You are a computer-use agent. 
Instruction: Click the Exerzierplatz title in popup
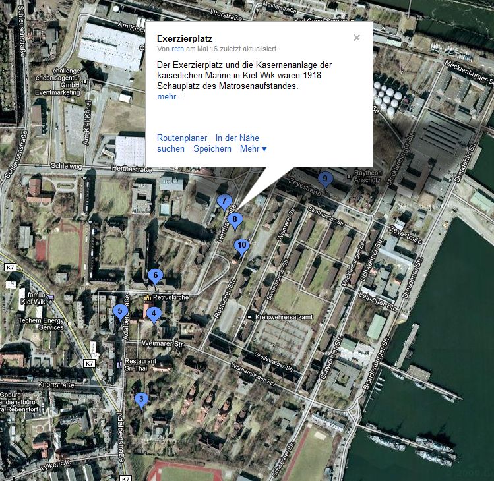point(185,38)
